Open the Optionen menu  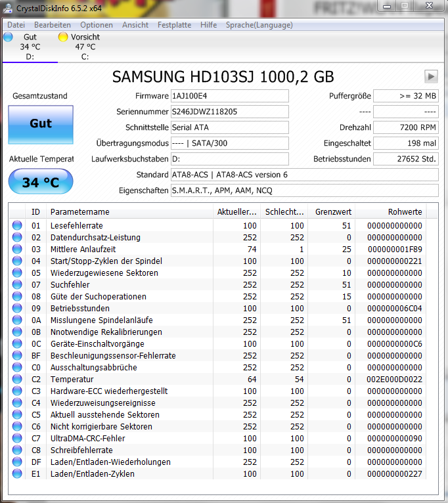tap(97, 25)
